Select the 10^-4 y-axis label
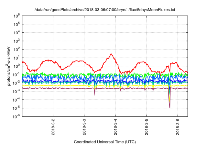The height and width of the screenshot is (145, 207). point(16,100)
